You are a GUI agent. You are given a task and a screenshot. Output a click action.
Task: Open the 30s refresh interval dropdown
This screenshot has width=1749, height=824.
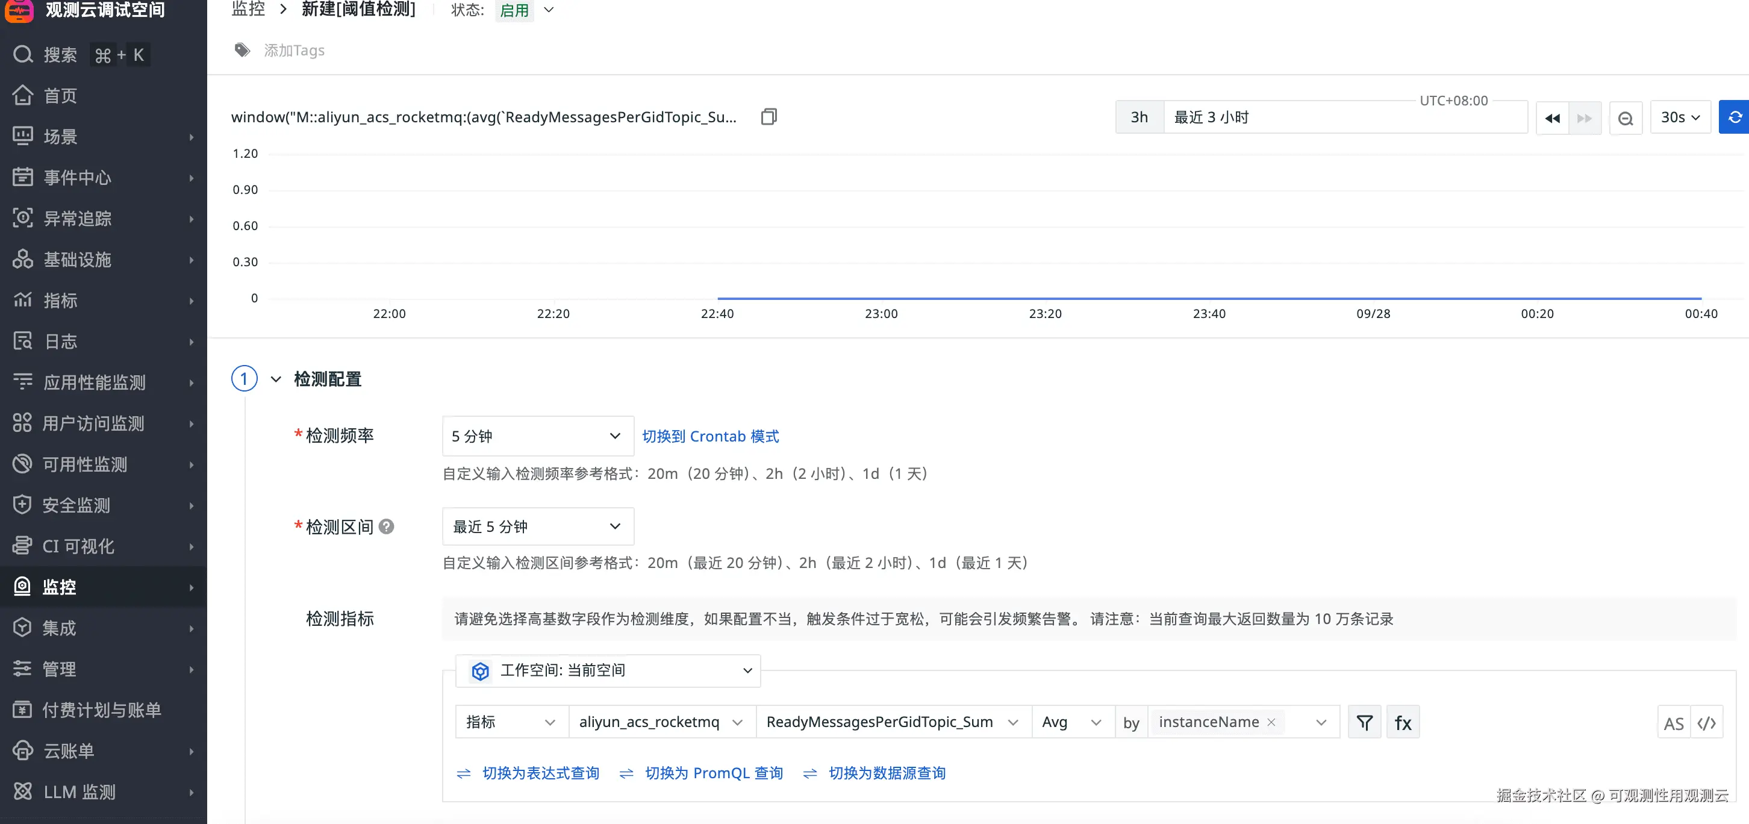(x=1680, y=117)
